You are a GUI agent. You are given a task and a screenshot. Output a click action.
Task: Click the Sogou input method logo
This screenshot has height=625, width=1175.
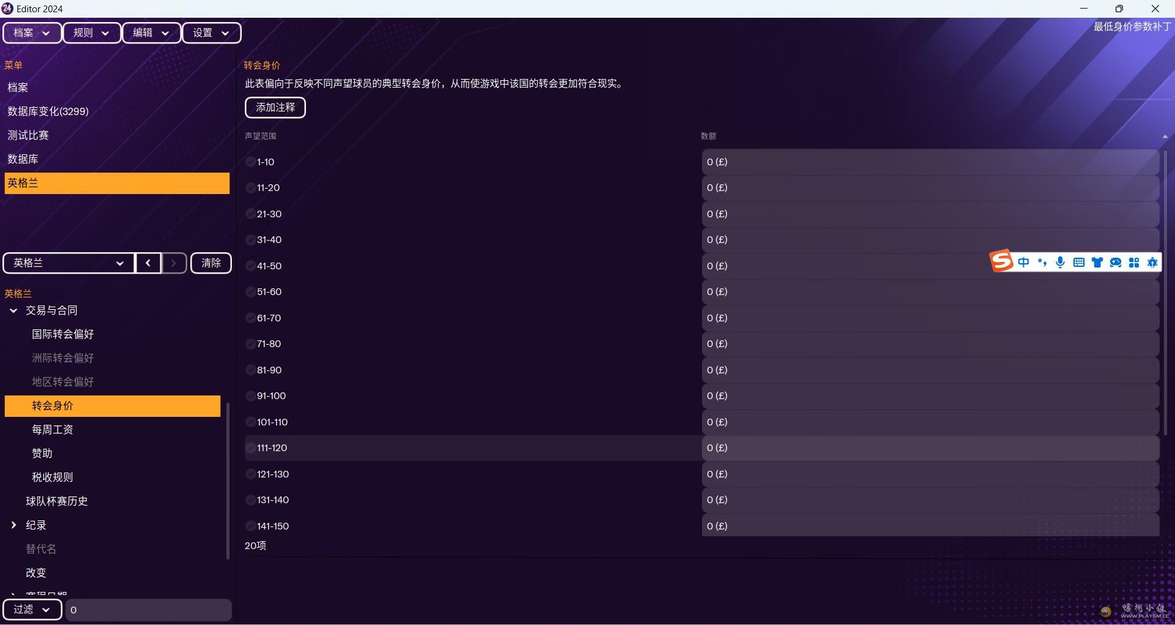pos(1001,261)
